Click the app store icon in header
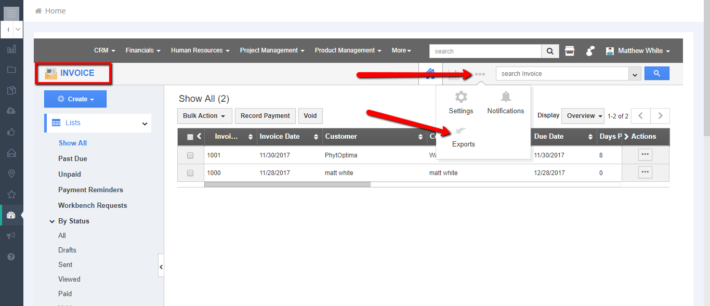Viewport: 710px width, 306px height. coord(570,51)
